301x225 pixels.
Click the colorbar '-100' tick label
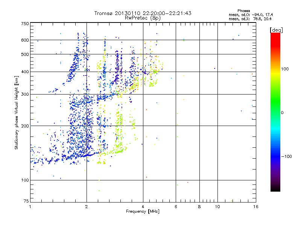(x=286, y=156)
